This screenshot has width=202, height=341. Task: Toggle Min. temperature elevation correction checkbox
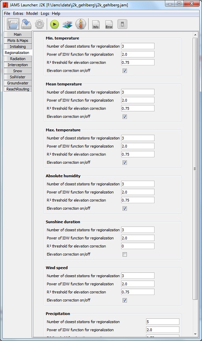(125, 71)
